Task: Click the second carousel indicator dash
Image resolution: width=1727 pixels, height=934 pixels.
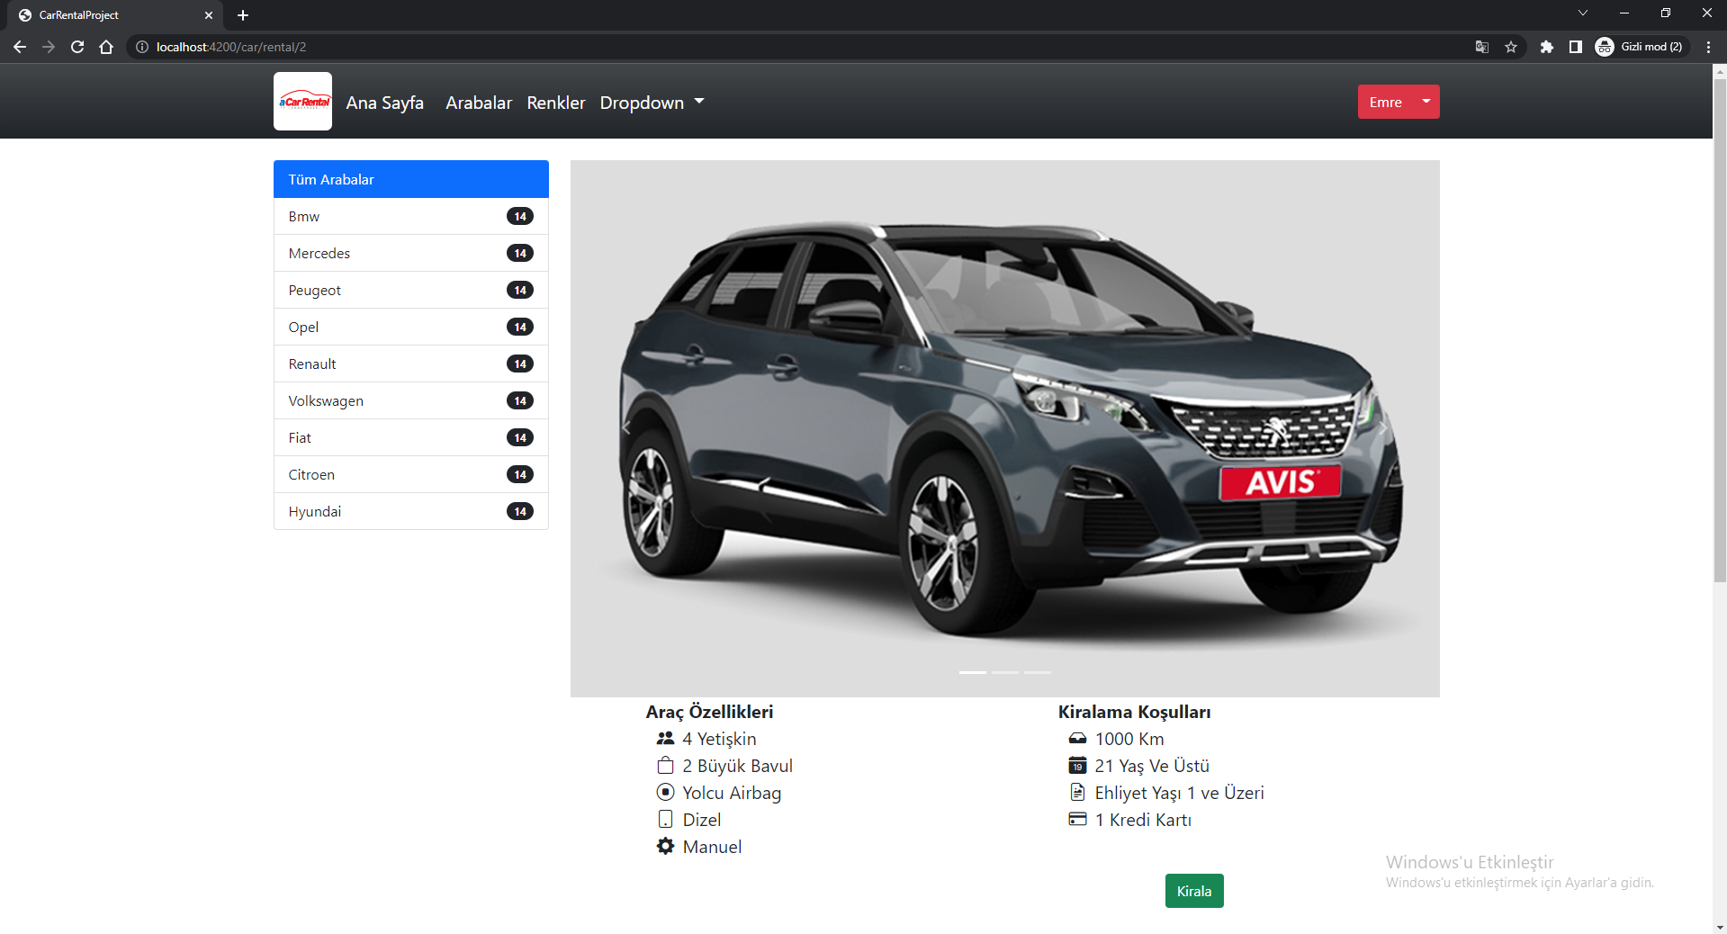Action: tap(1004, 672)
